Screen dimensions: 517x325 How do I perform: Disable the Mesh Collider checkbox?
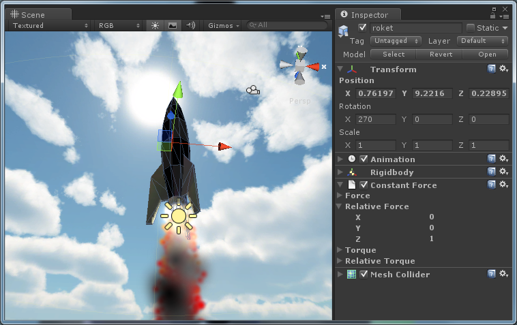pyautogui.click(x=364, y=275)
